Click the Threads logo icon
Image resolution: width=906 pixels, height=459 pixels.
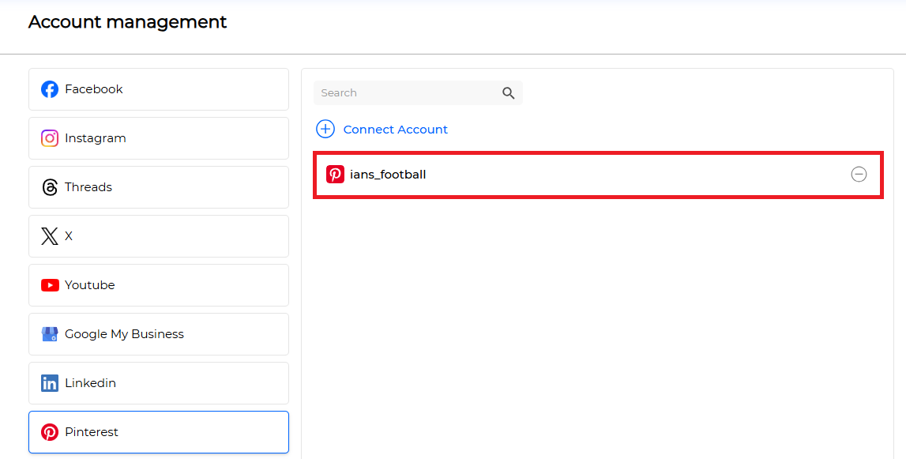[x=50, y=187]
